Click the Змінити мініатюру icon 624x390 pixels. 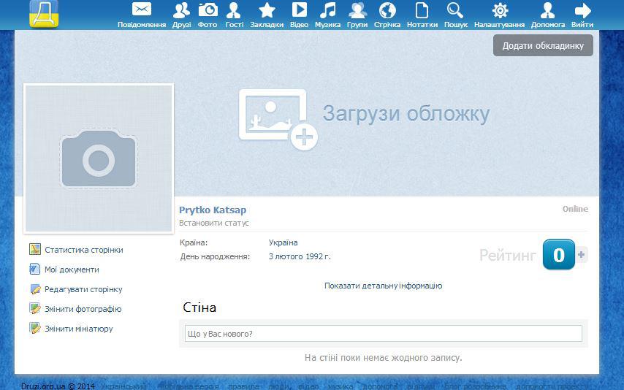35,329
